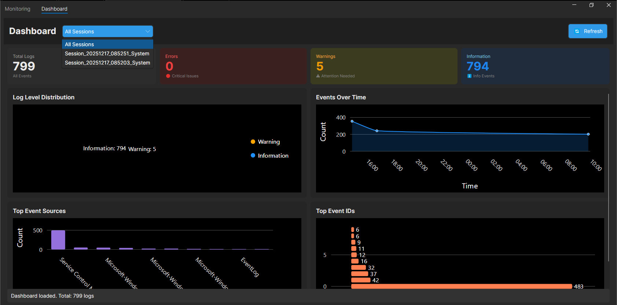The height and width of the screenshot is (305, 617).
Task: Click the Log Level Distribution heading
Action: pyautogui.click(x=44, y=97)
